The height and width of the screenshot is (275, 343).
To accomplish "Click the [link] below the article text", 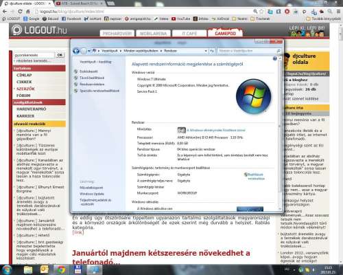I will pos(78,232).
